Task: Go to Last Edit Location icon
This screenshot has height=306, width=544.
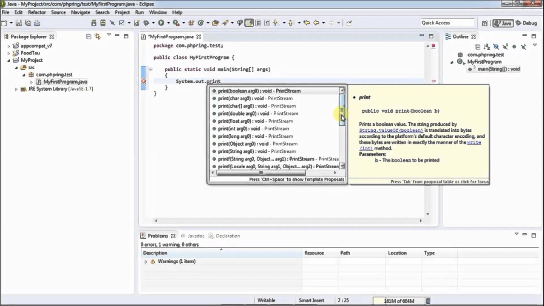Action: [x=307, y=23]
